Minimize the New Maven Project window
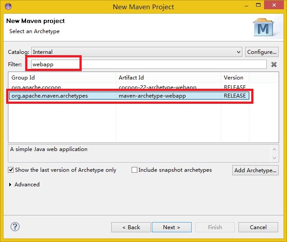287x242 pixels. [x=246, y=5]
